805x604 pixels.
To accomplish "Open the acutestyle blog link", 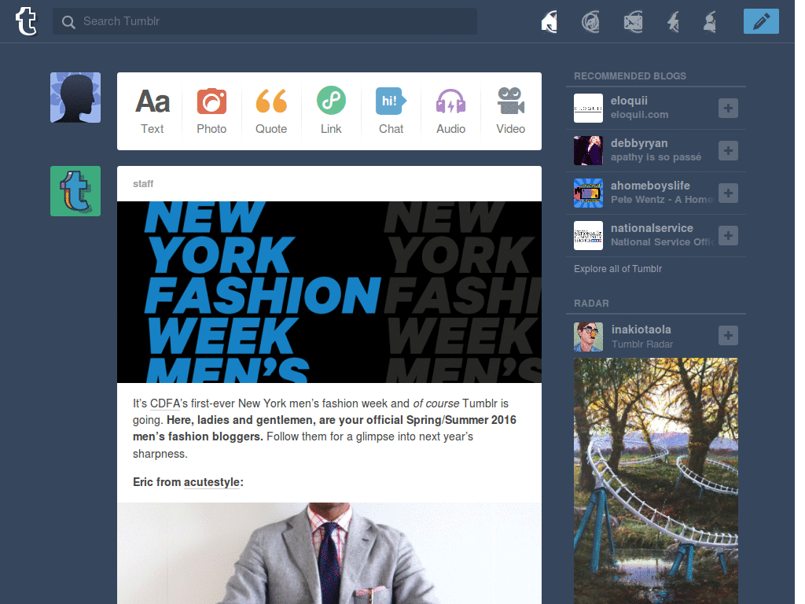I will 211,482.
